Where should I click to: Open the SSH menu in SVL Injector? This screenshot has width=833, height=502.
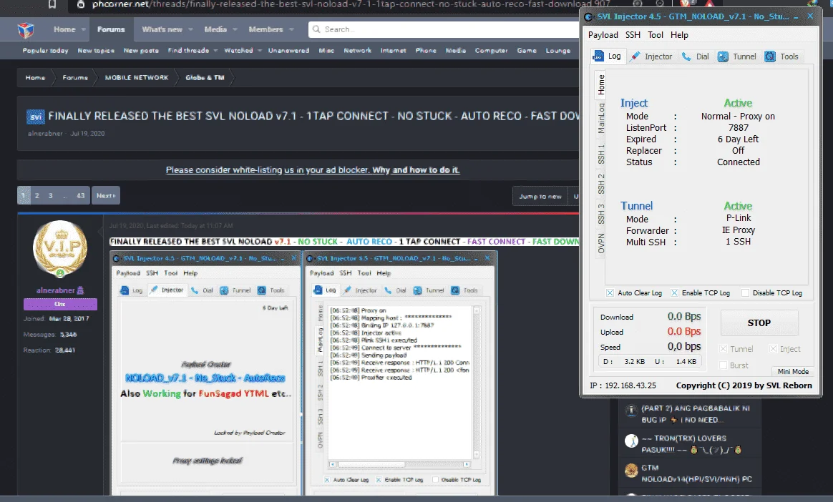pos(633,35)
